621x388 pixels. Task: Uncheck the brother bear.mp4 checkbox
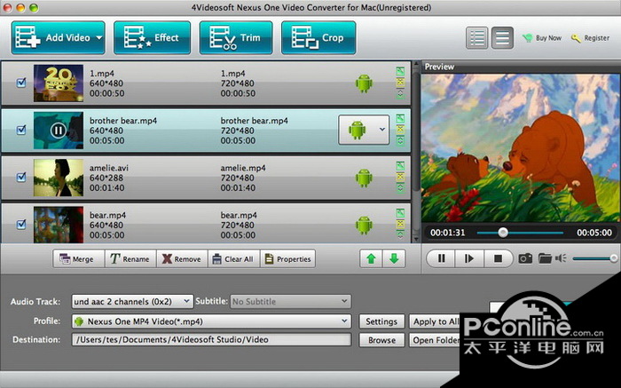21,130
